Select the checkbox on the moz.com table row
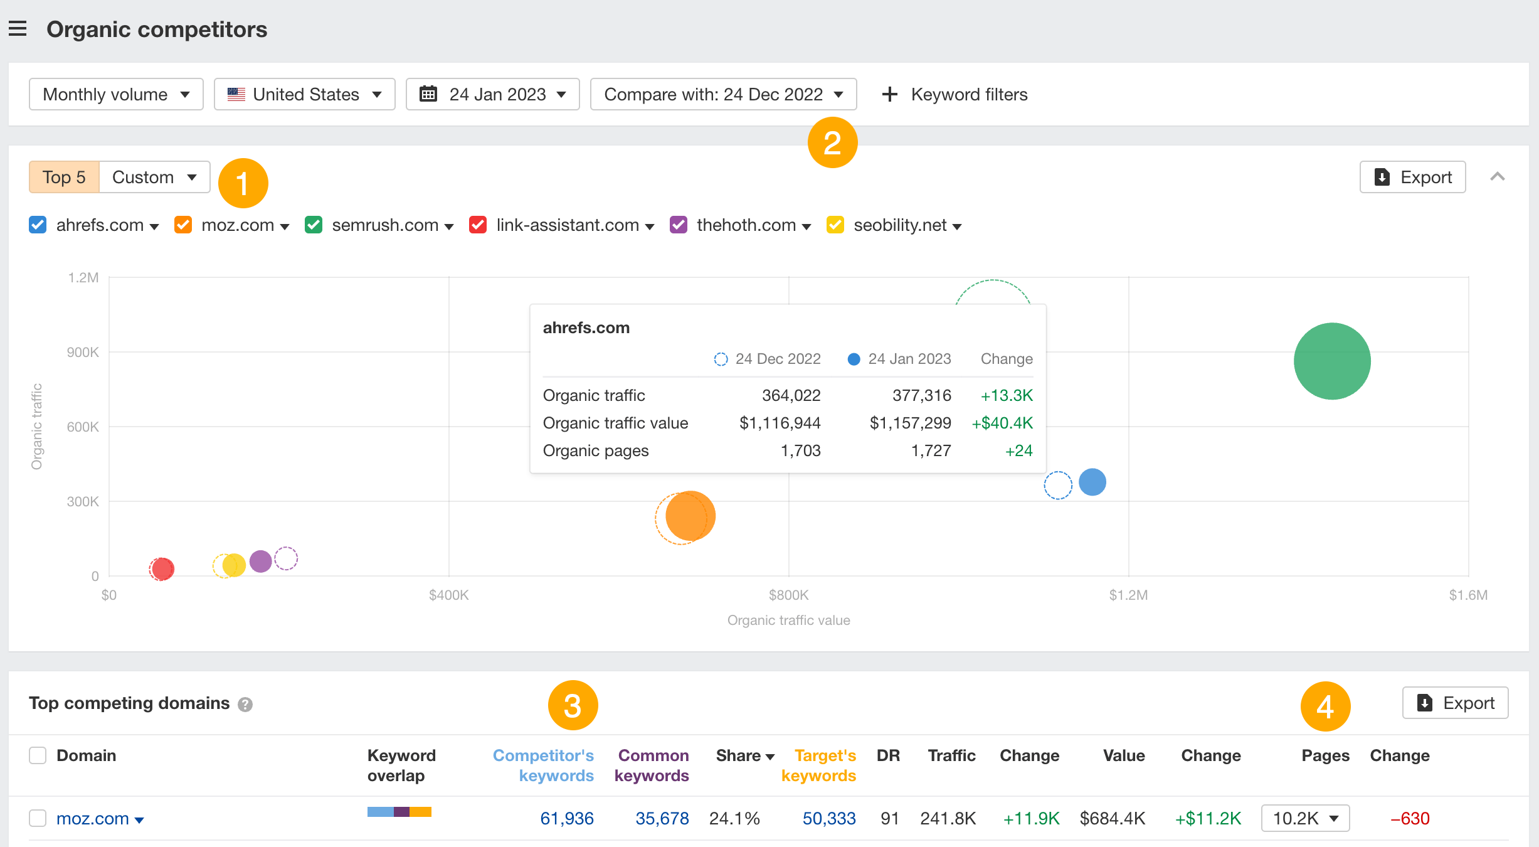 38,818
